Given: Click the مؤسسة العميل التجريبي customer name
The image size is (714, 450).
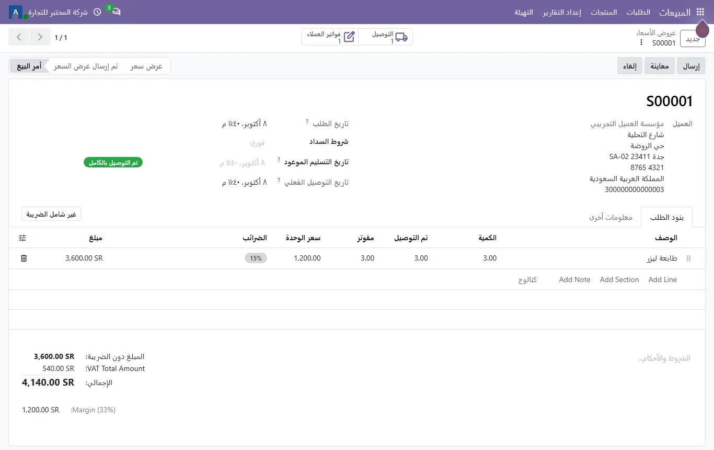Looking at the screenshot, I should (x=627, y=124).
